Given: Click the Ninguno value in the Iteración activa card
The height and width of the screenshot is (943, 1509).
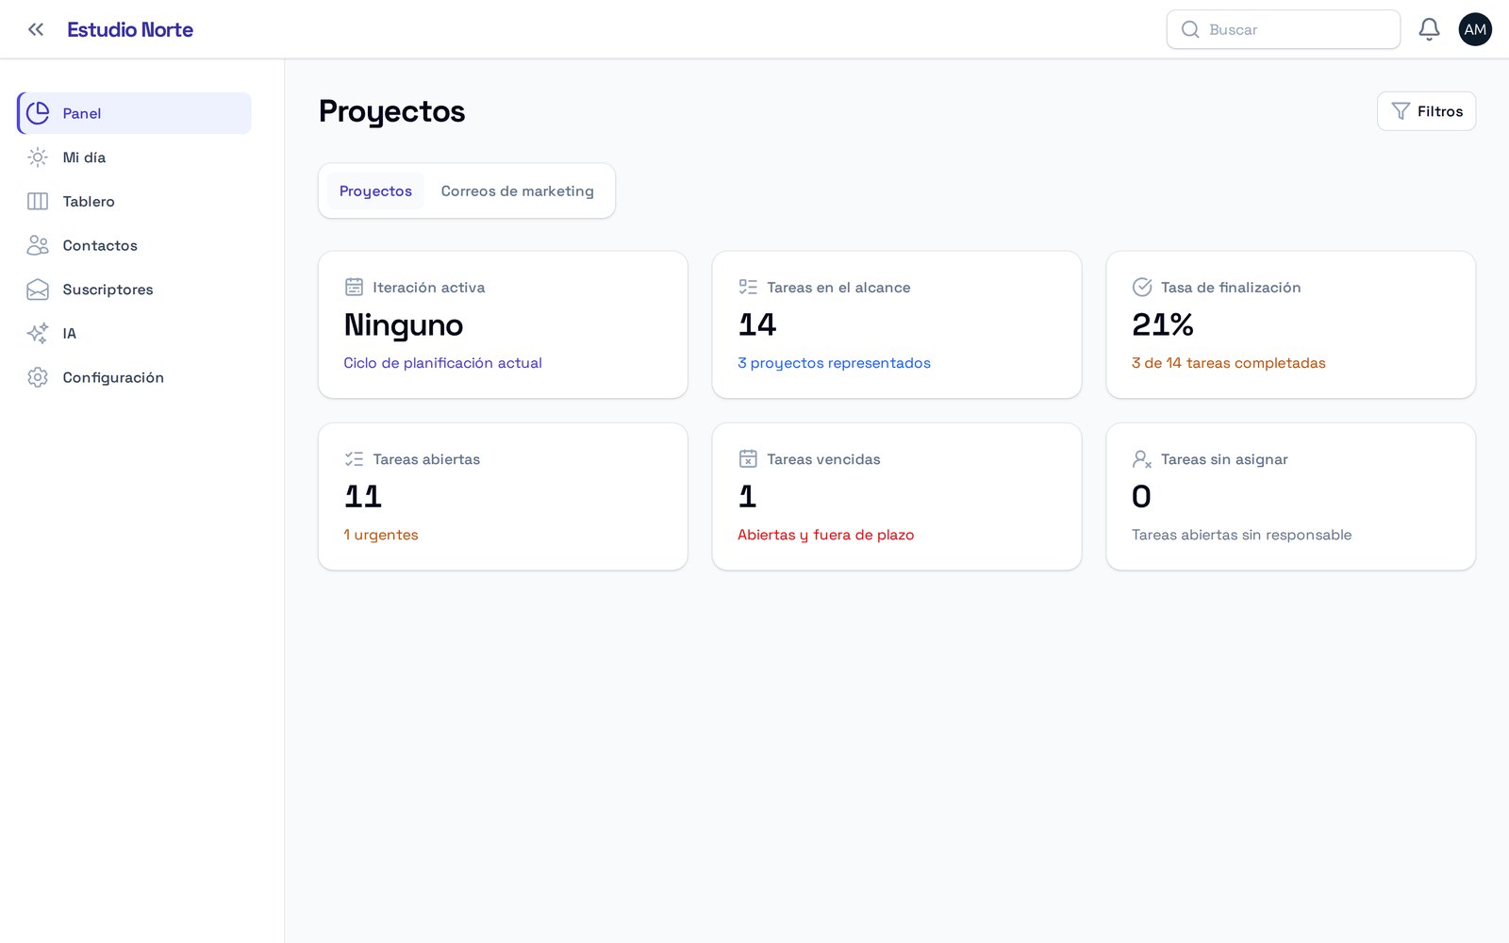Looking at the screenshot, I should [404, 325].
